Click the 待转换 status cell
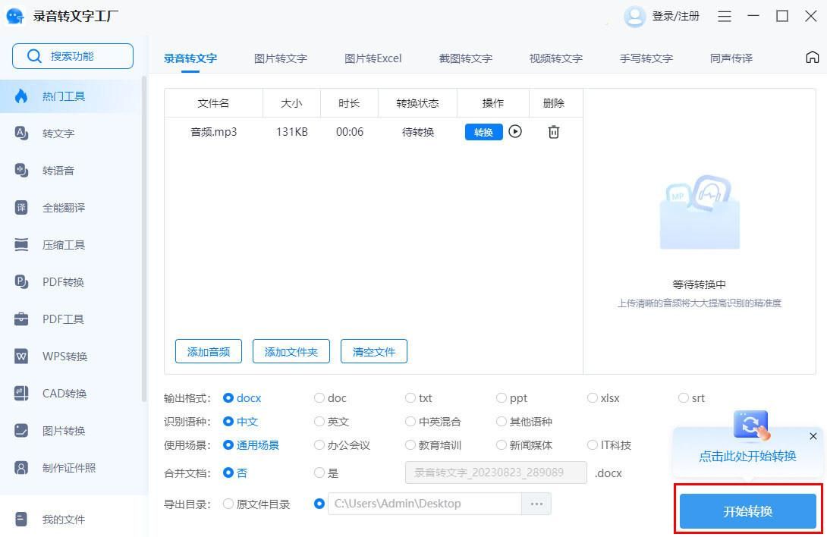 click(418, 132)
